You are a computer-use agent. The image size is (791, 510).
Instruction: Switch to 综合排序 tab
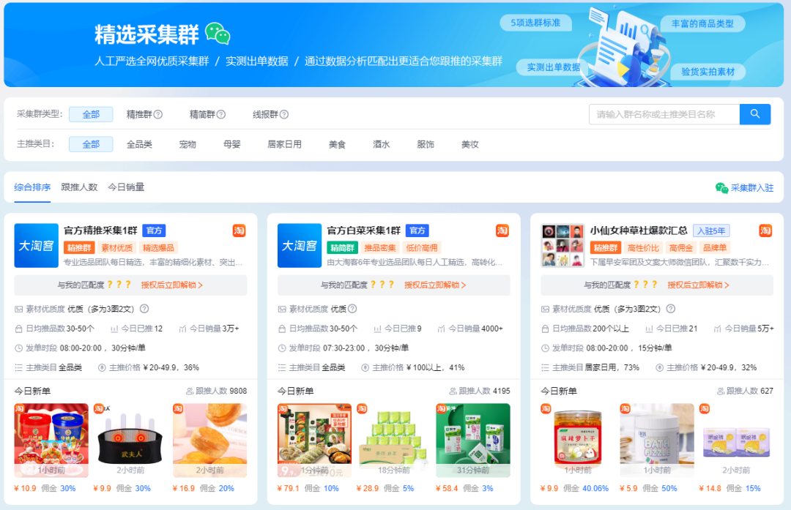click(32, 187)
